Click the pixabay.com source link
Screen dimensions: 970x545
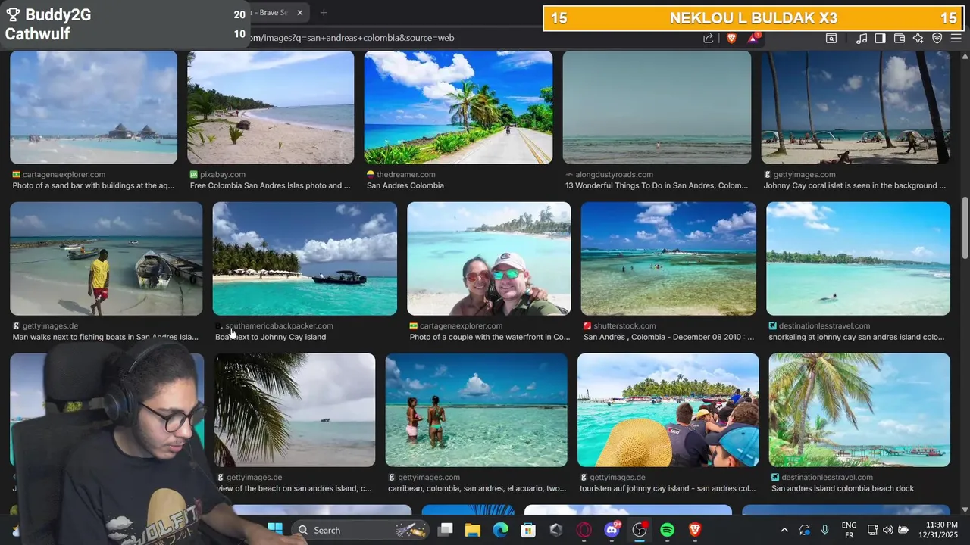pyautogui.click(x=223, y=174)
